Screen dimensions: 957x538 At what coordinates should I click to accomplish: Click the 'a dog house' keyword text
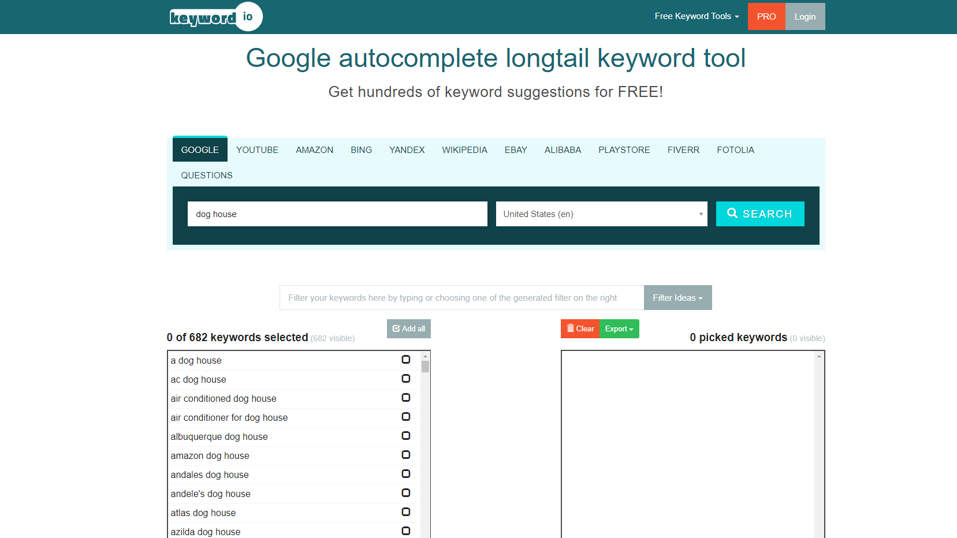(x=196, y=360)
